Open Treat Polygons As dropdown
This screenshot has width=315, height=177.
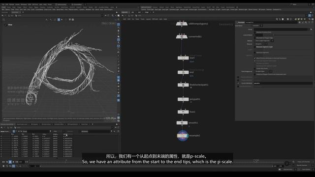[x=264, y=71]
